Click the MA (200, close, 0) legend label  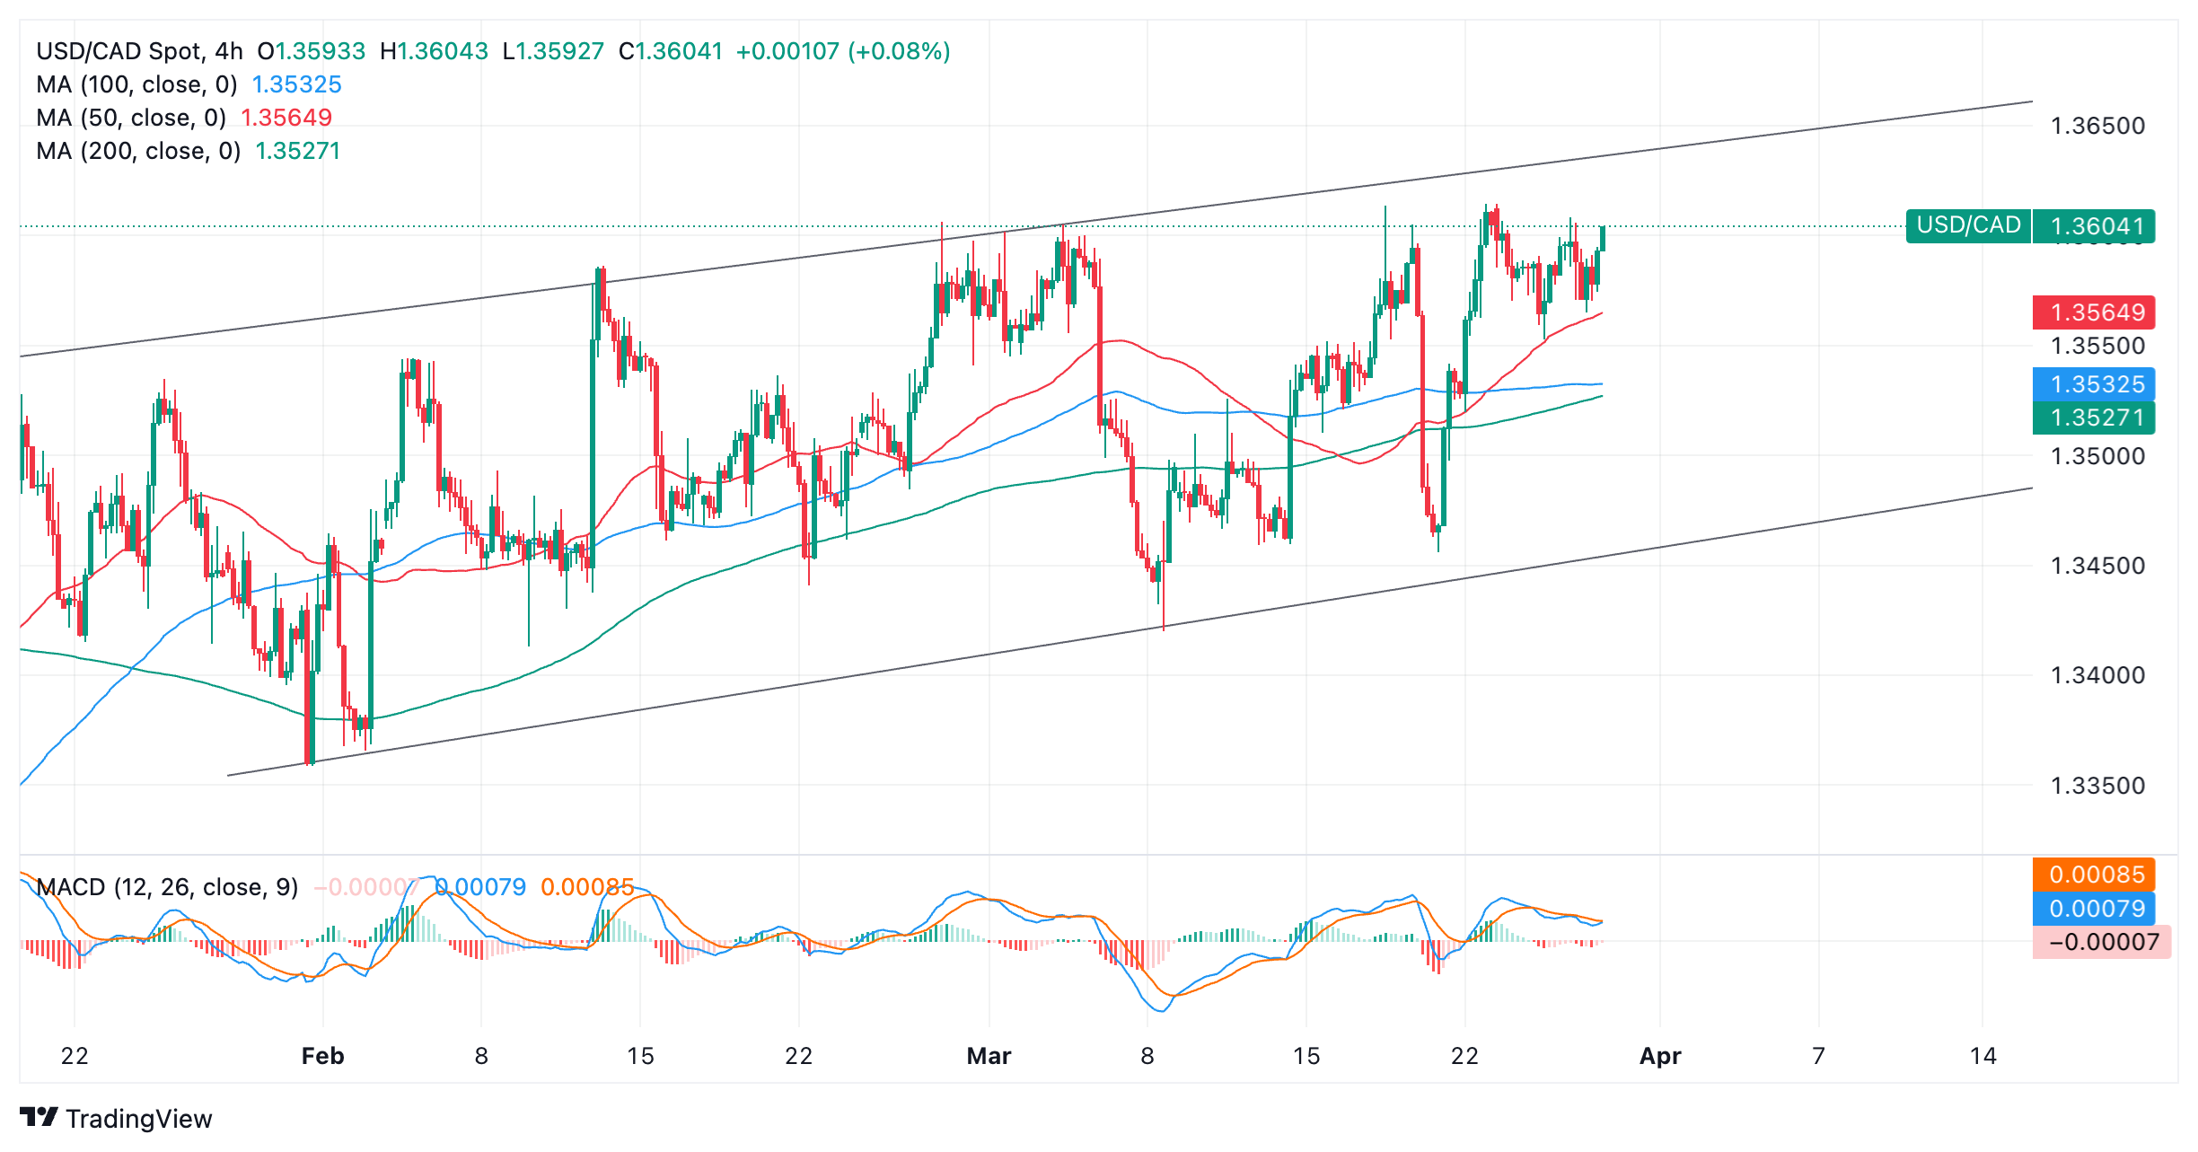click(x=138, y=151)
